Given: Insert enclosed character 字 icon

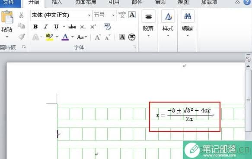Looking at the screenshot, I should [x=132, y=37].
